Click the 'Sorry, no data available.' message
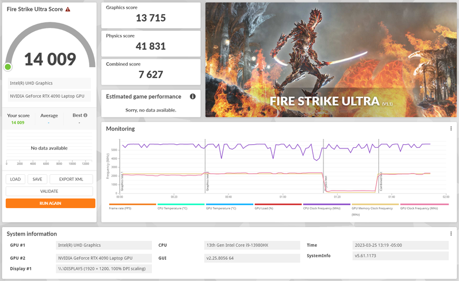This screenshot has width=459, height=281. pyautogui.click(x=151, y=110)
